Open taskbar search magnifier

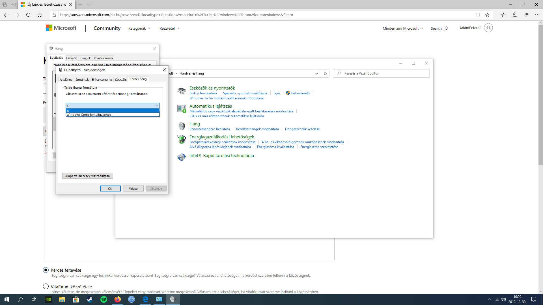[x=20, y=299]
